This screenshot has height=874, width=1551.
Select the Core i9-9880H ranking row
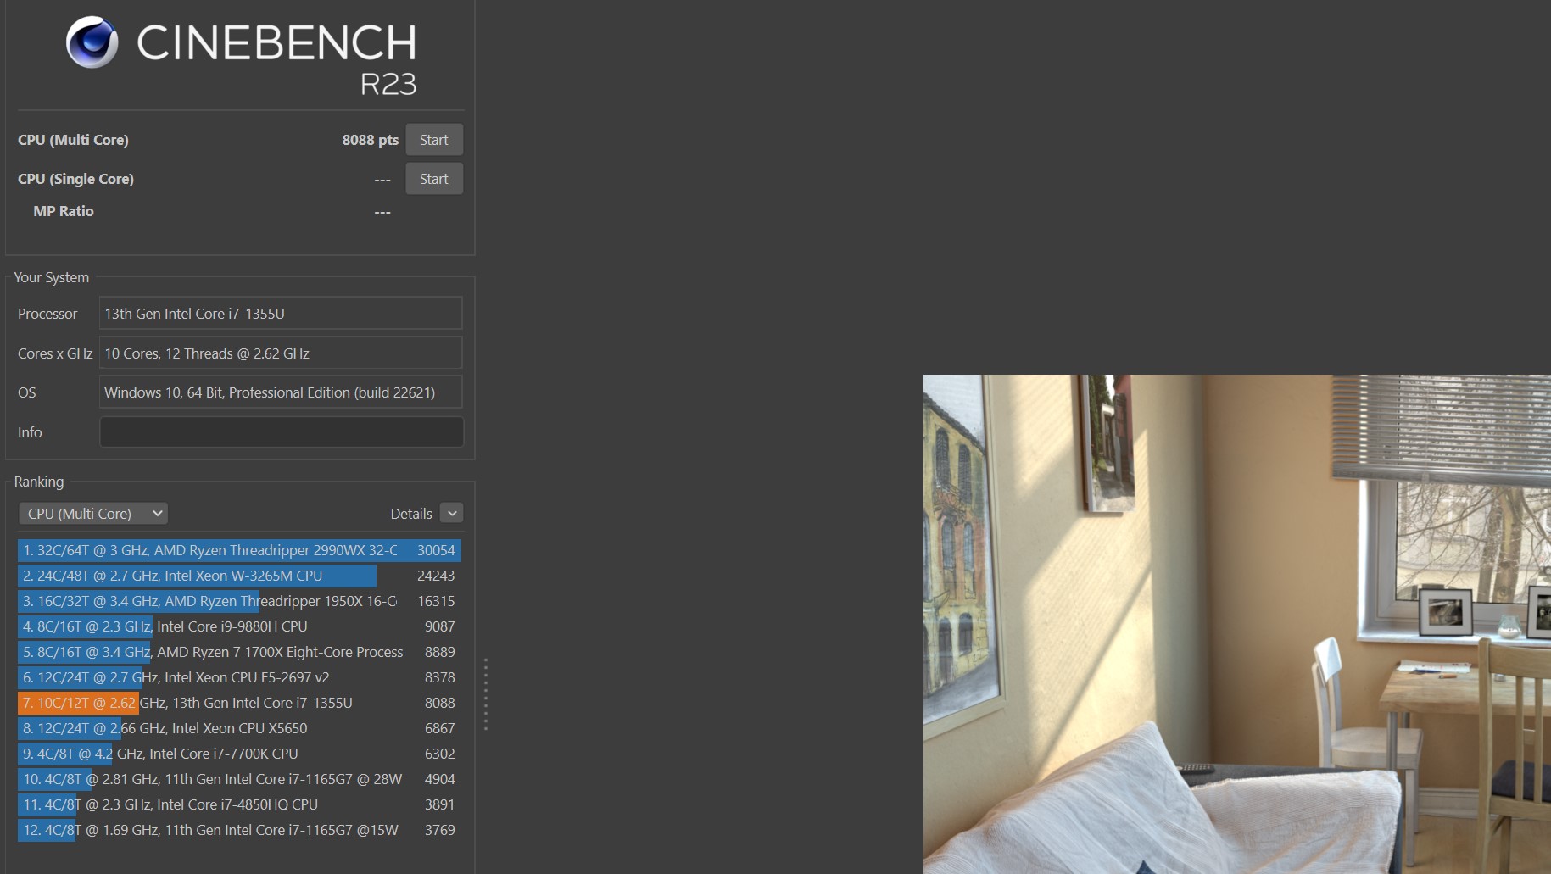pyautogui.click(x=238, y=626)
